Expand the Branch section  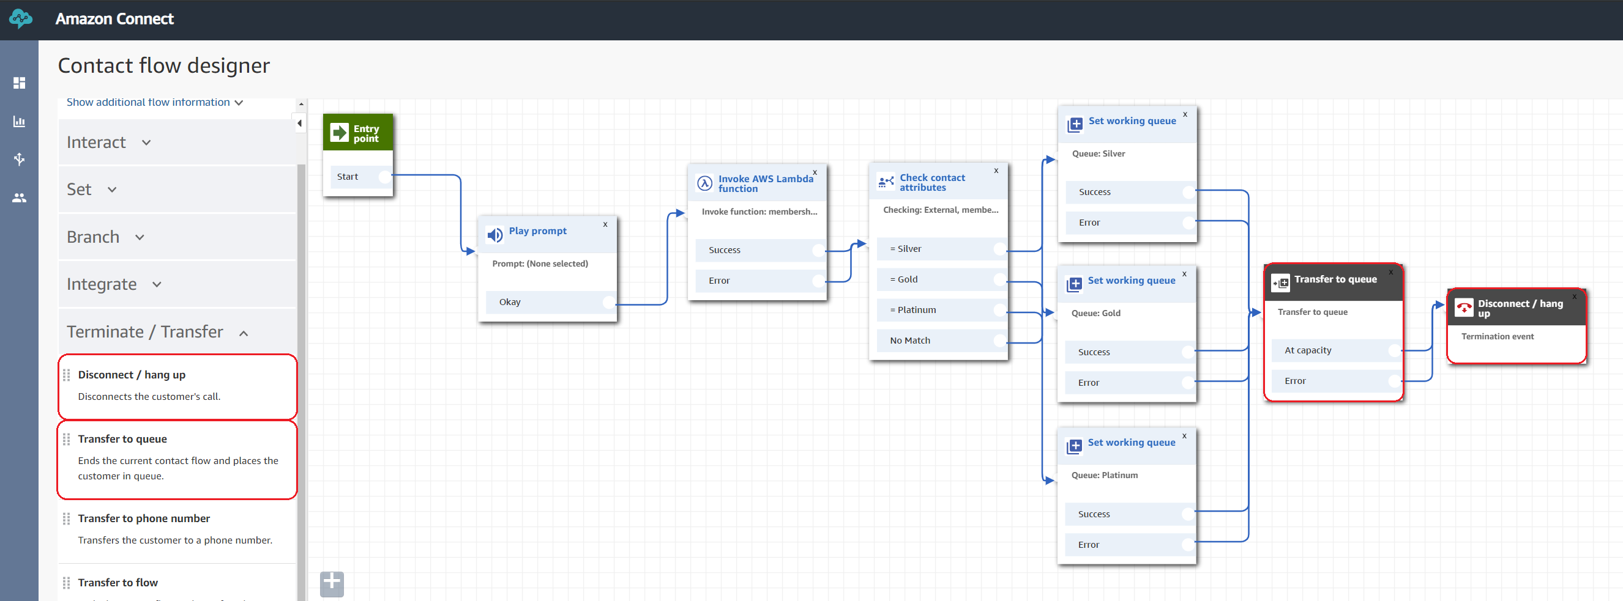(177, 237)
